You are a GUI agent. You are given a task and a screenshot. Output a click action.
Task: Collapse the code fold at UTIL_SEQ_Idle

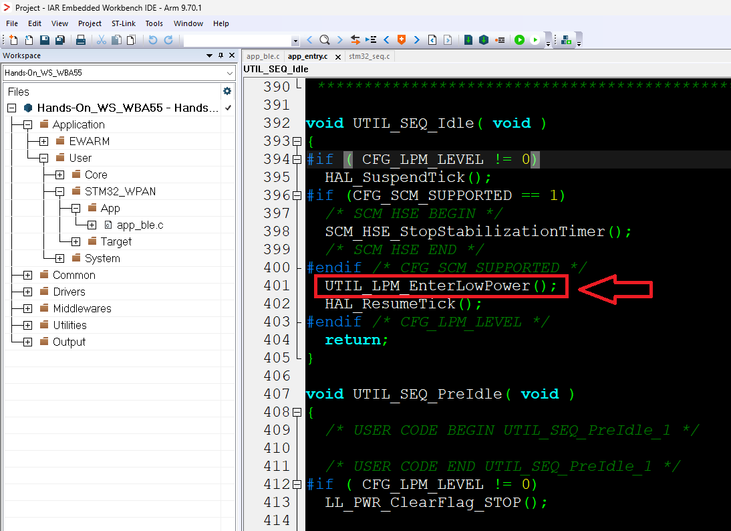(297, 142)
